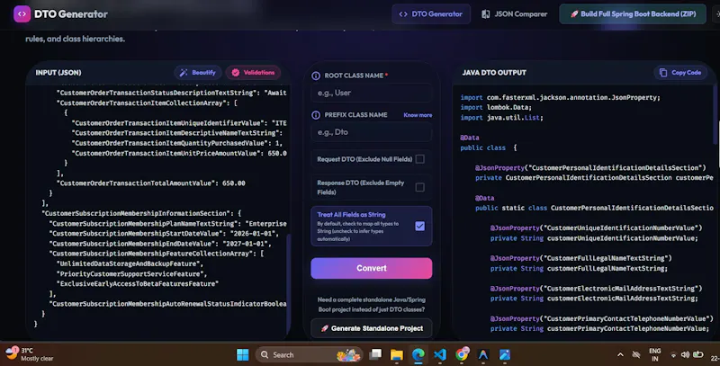Open Visual Studio Code from the taskbar
This screenshot has width=720, height=366.
click(440, 354)
